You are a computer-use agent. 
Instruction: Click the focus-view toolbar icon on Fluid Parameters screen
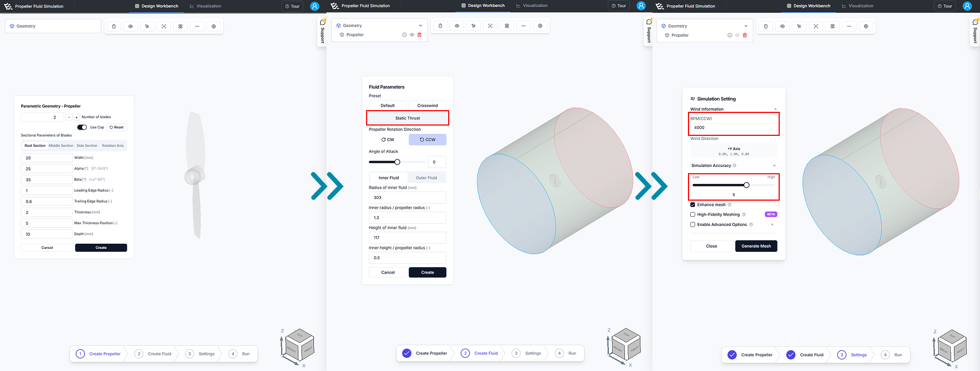point(490,26)
